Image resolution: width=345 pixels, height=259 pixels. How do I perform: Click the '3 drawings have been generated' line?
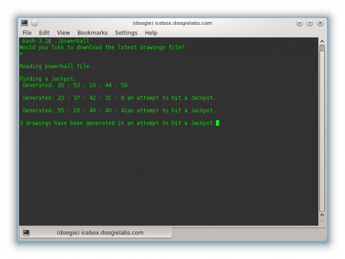117,123
